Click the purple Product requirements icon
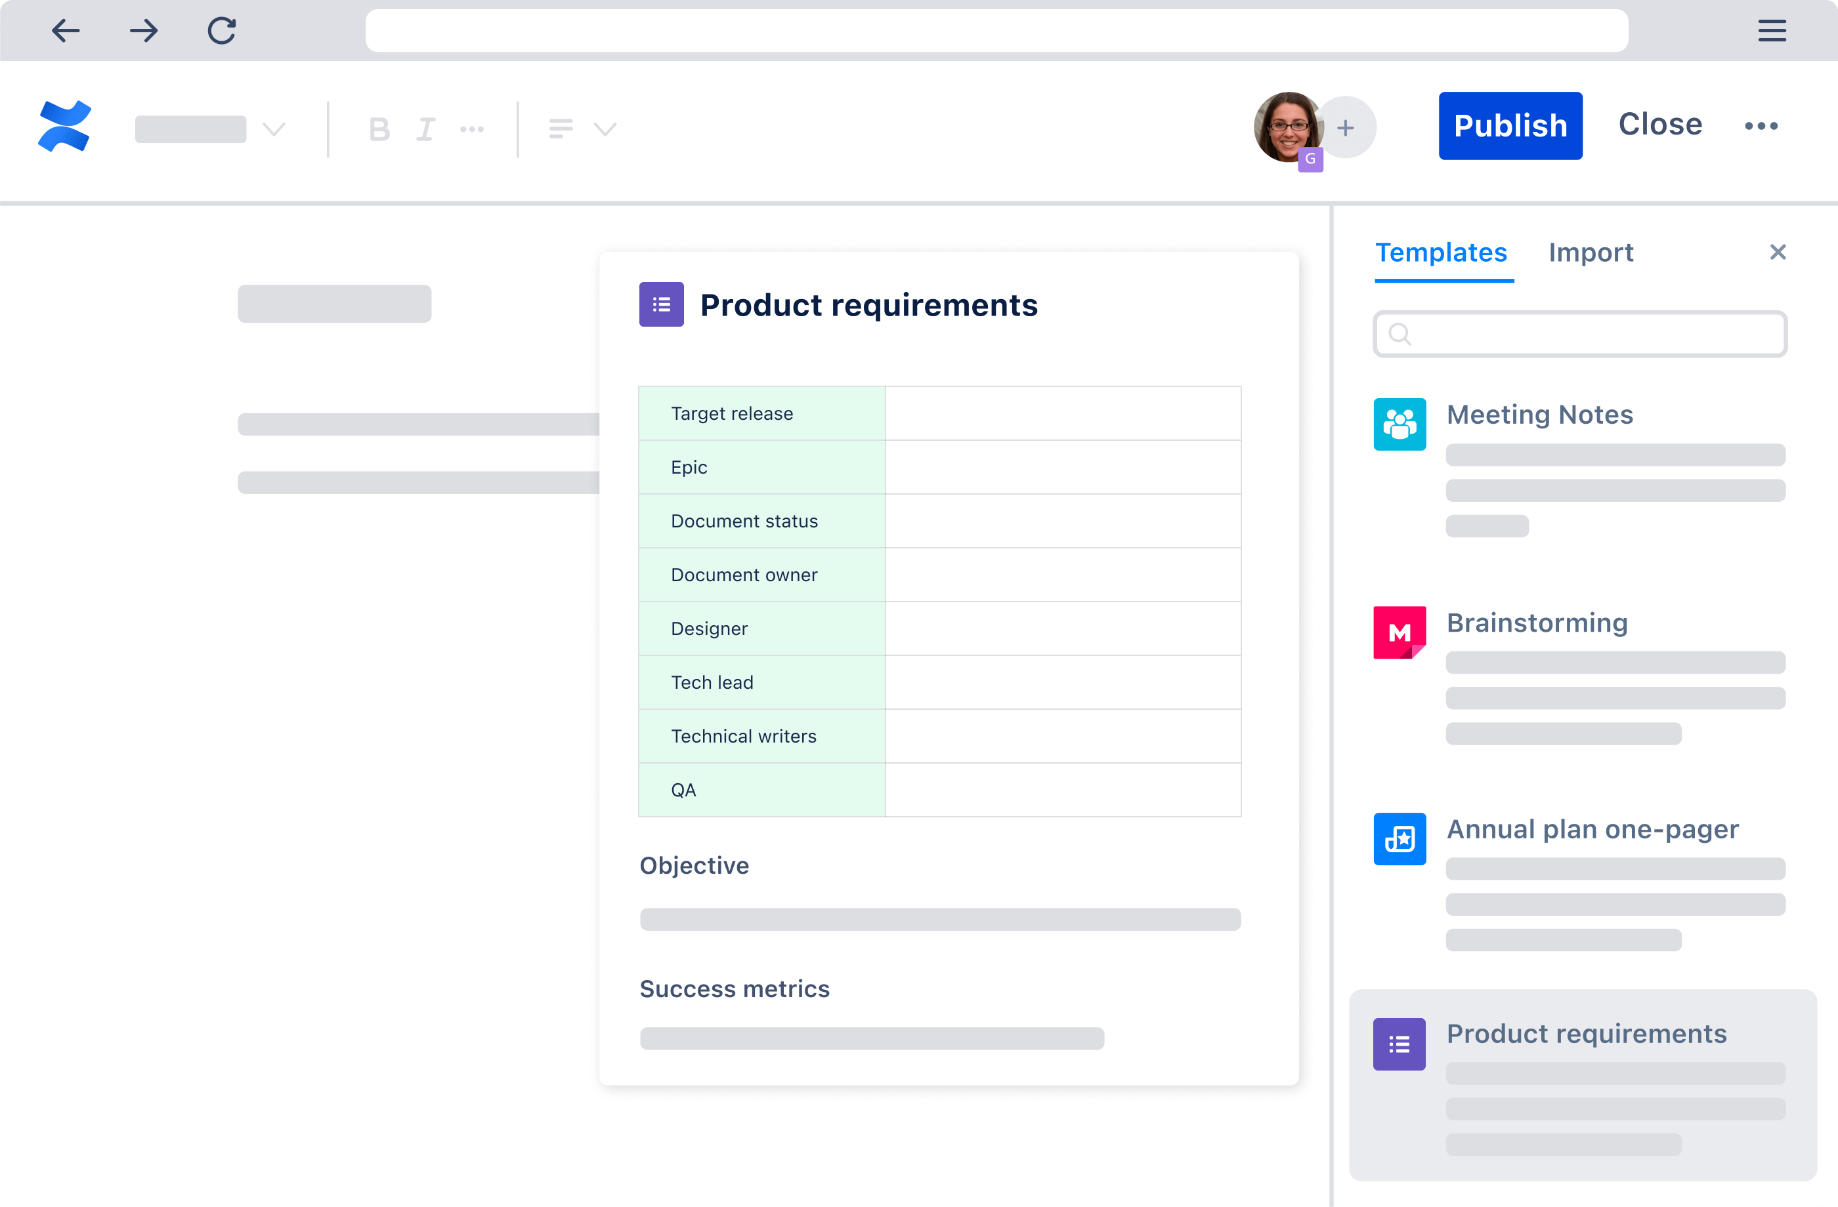 [x=1400, y=1044]
